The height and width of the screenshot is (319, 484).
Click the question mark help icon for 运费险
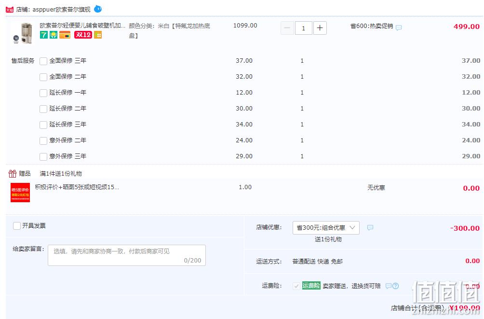click(x=395, y=286)
